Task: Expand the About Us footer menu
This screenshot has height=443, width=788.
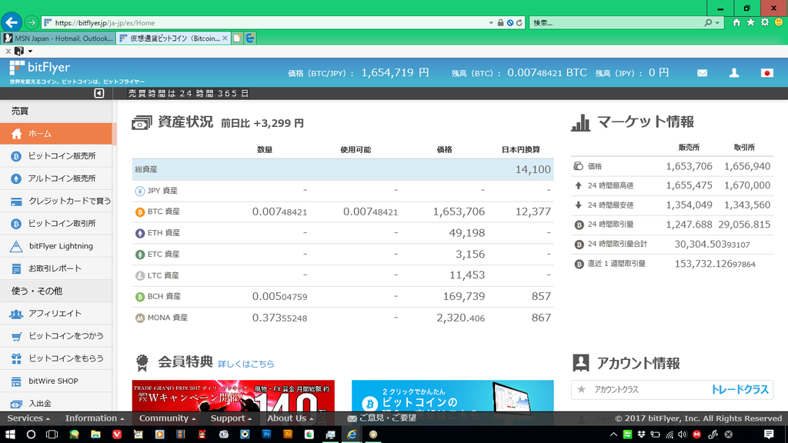Action: point(290,418)
